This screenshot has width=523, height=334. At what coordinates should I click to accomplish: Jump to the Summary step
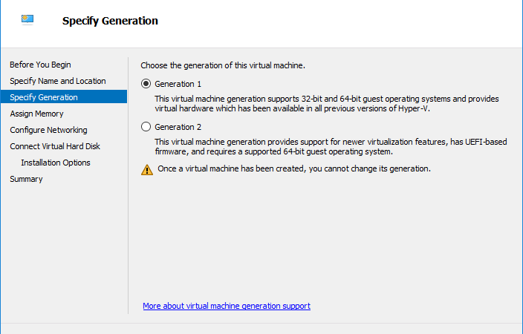[x=26, y=179]
